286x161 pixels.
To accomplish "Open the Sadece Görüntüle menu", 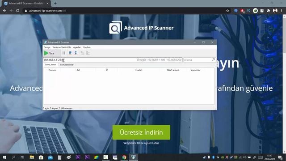I will tap(62, 47).
